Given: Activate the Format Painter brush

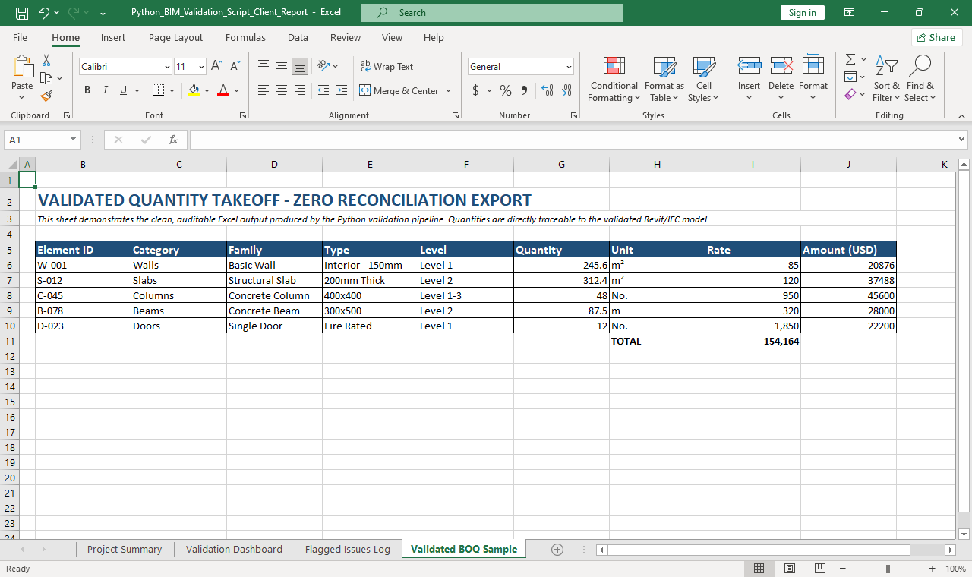Looking at the screenshot, I should point(46,96).
